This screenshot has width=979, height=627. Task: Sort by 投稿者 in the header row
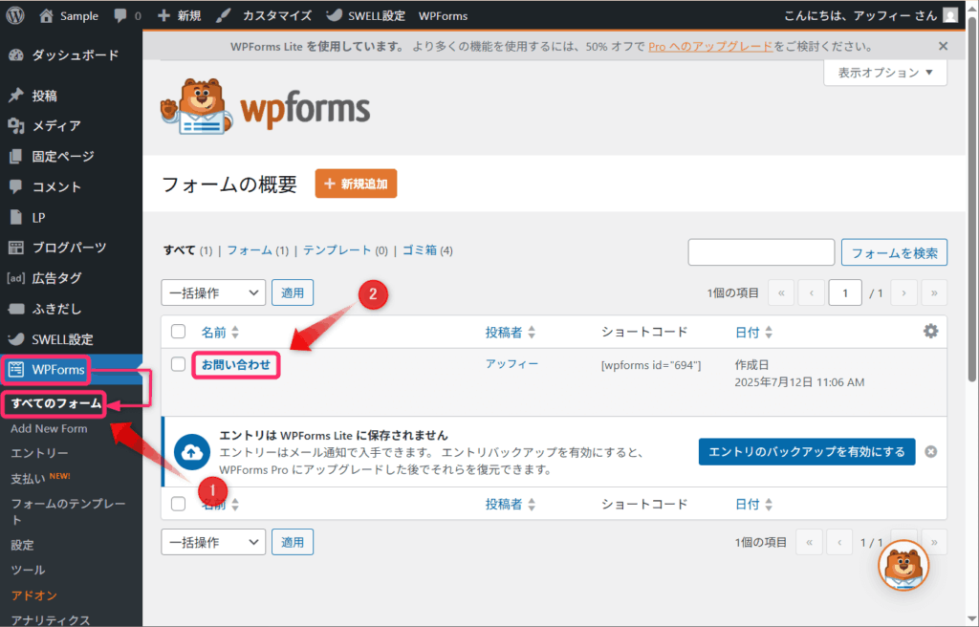coord(511,333)
